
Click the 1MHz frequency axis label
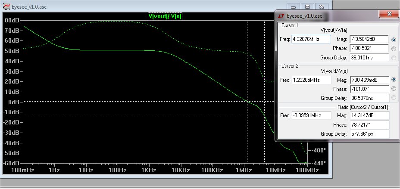point(244,170)
